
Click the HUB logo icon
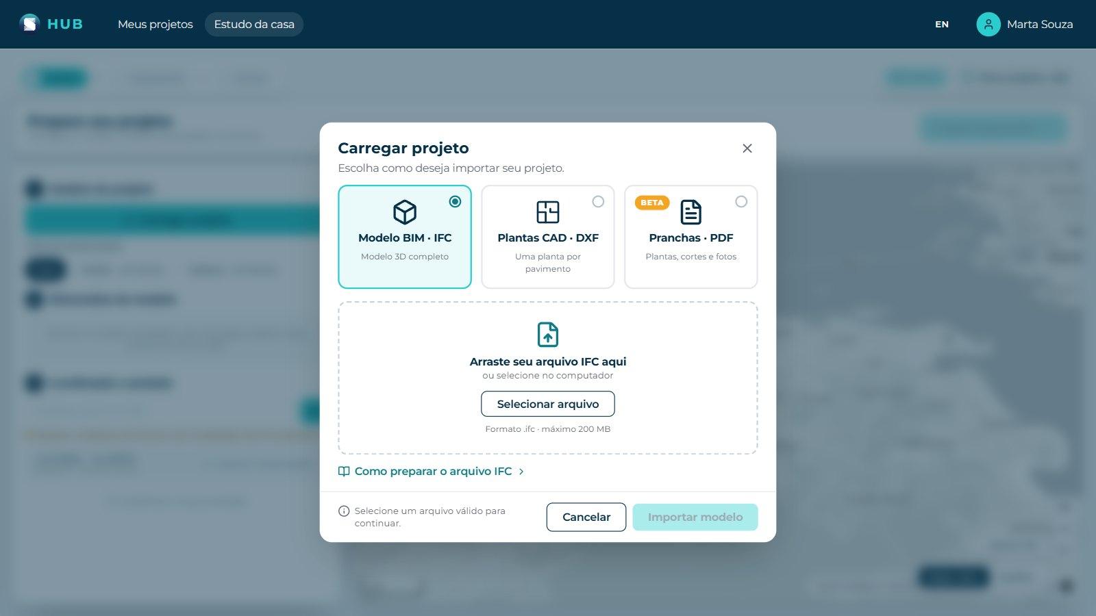tap(29, 24)
